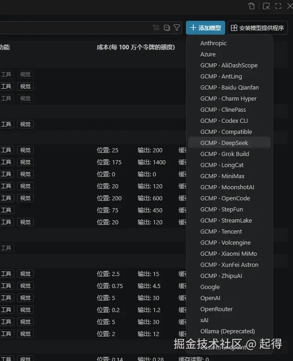
Task: Choose GCMP · Baidu Qianfan
Action: tap(229, 88)
